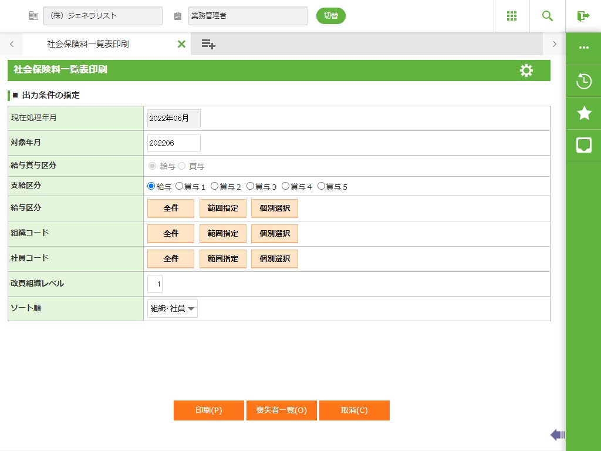Click the 対象年月 input field
Image resolution: width=601 pixels, height=451 pixels.
coord(174,143)
